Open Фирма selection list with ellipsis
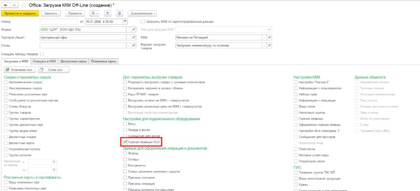 click(130, 30)
